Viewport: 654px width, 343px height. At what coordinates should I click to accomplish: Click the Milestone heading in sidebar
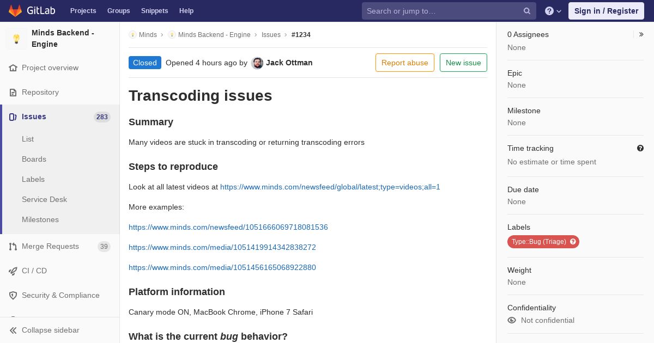point(524,111)
